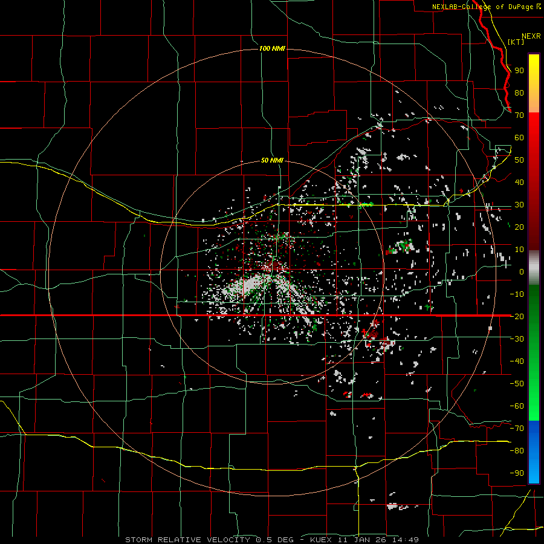Click the "50 NMI" range ring label
544x544 pixels.
coord(272,160)
